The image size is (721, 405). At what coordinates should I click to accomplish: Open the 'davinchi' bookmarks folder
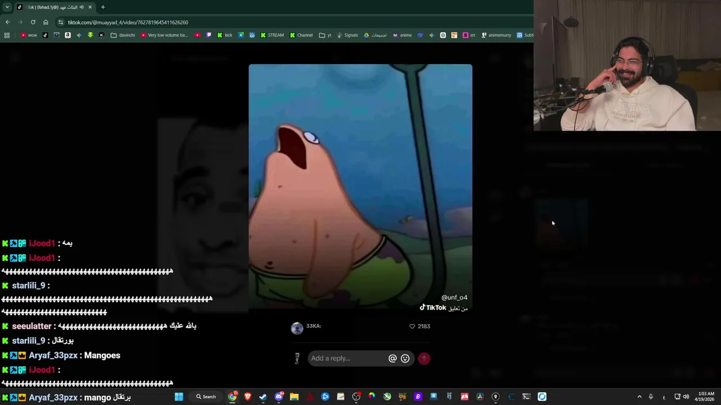pos(123,35)
